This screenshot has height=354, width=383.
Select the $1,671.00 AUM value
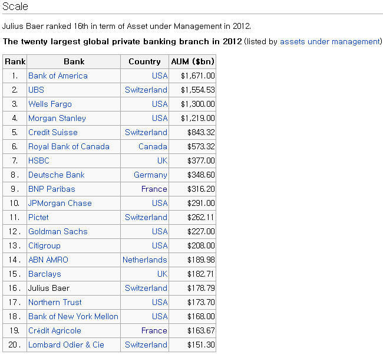[x=198, y=76]
